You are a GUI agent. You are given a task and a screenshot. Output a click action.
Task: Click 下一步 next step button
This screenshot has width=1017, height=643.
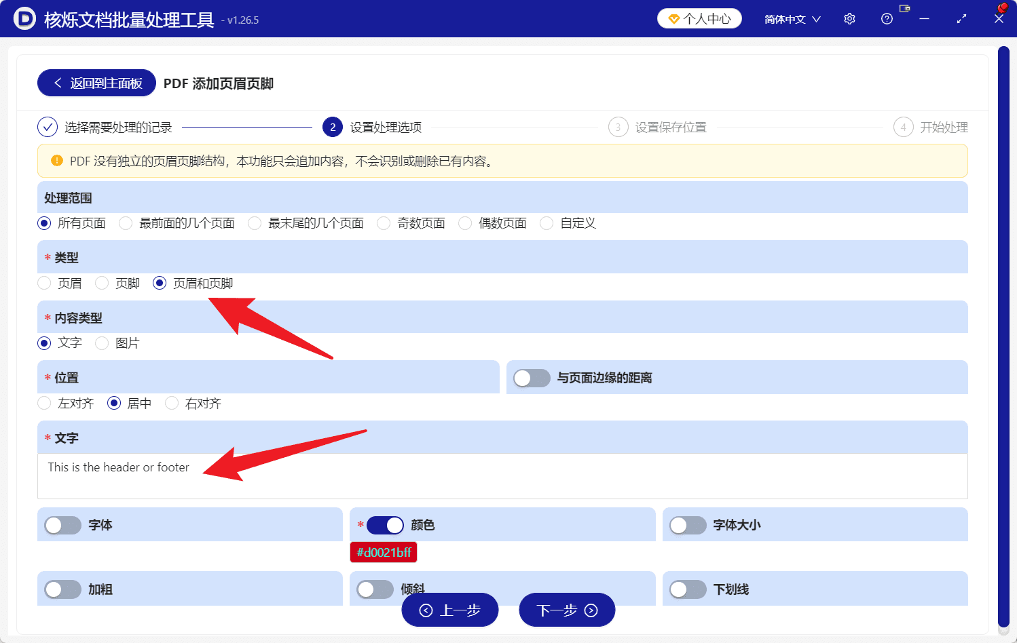[567, 610]
